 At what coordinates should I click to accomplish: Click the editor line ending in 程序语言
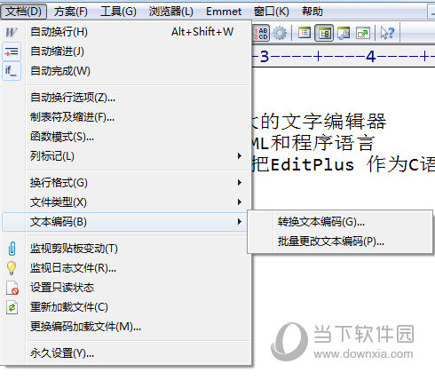pos(313,143)
